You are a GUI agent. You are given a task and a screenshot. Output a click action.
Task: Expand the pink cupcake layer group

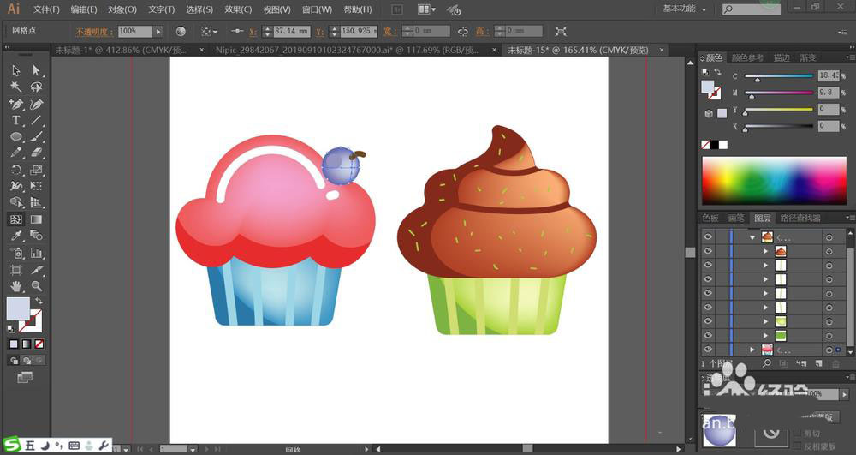pos(752,350)
